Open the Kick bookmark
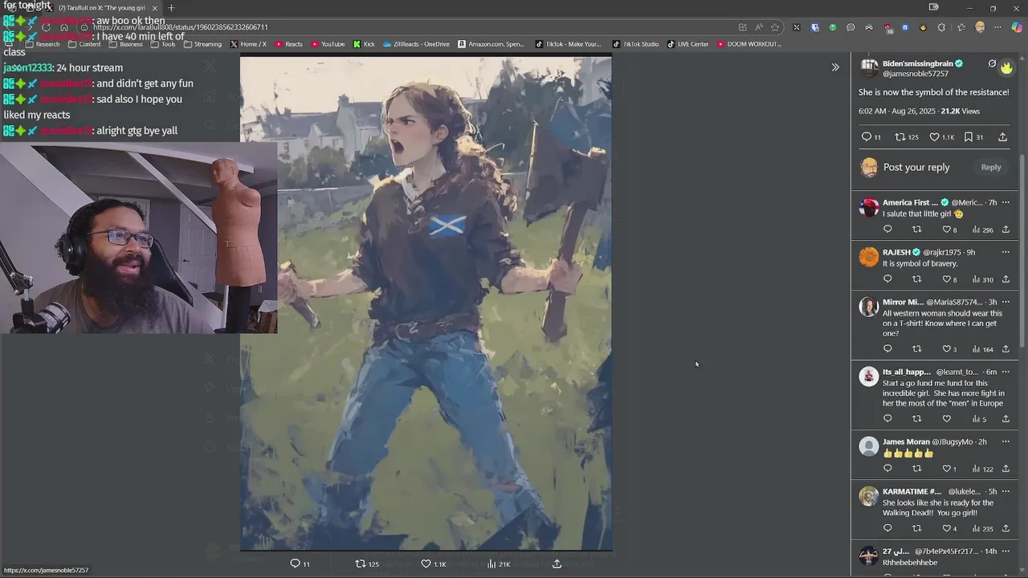The width and height of the screenshot is (1028, 578). pyautogui.click(x=364, y=44)
